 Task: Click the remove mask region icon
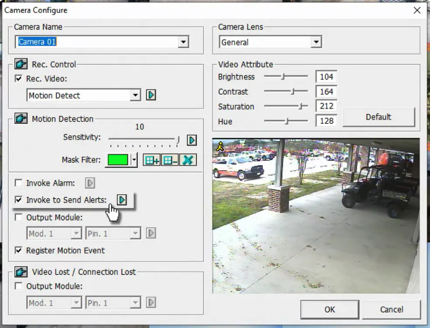[170, 160]
